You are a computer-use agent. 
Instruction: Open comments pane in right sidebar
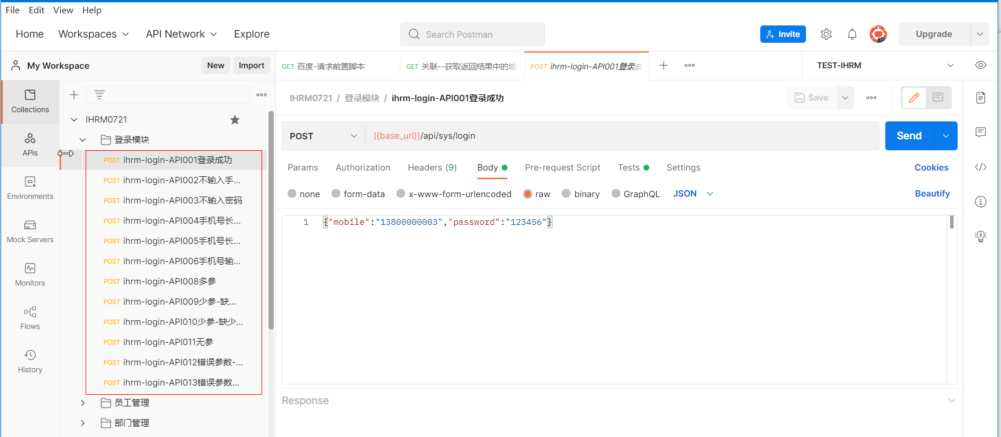click(981, 132)
